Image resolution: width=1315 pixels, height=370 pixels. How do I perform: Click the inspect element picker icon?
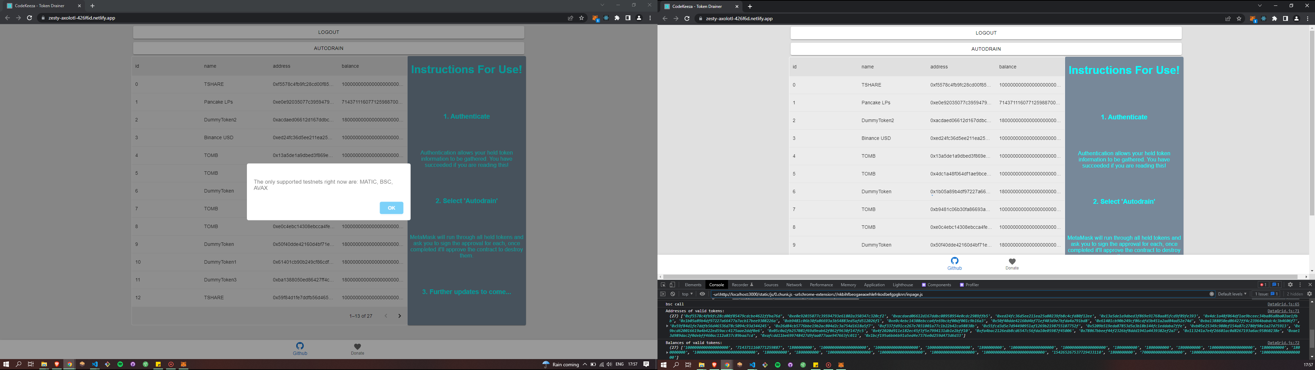(x=663, y=285)
